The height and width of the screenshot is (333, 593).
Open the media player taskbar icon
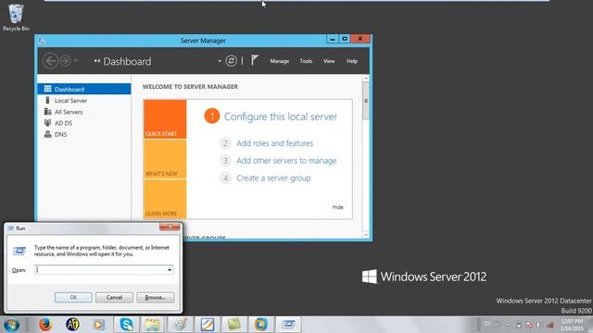pyautogui.click(x=99, y=325)
